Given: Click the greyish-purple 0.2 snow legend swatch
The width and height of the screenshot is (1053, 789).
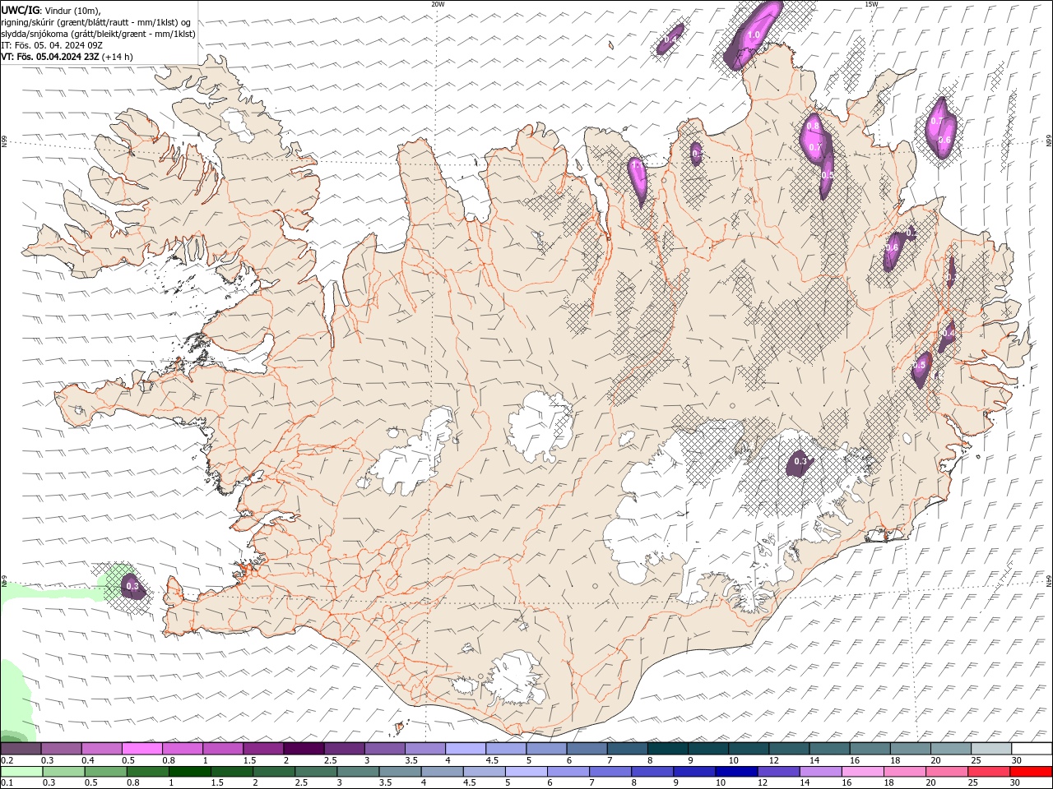Looking at the screenshot, I should [x=21, y=749].
